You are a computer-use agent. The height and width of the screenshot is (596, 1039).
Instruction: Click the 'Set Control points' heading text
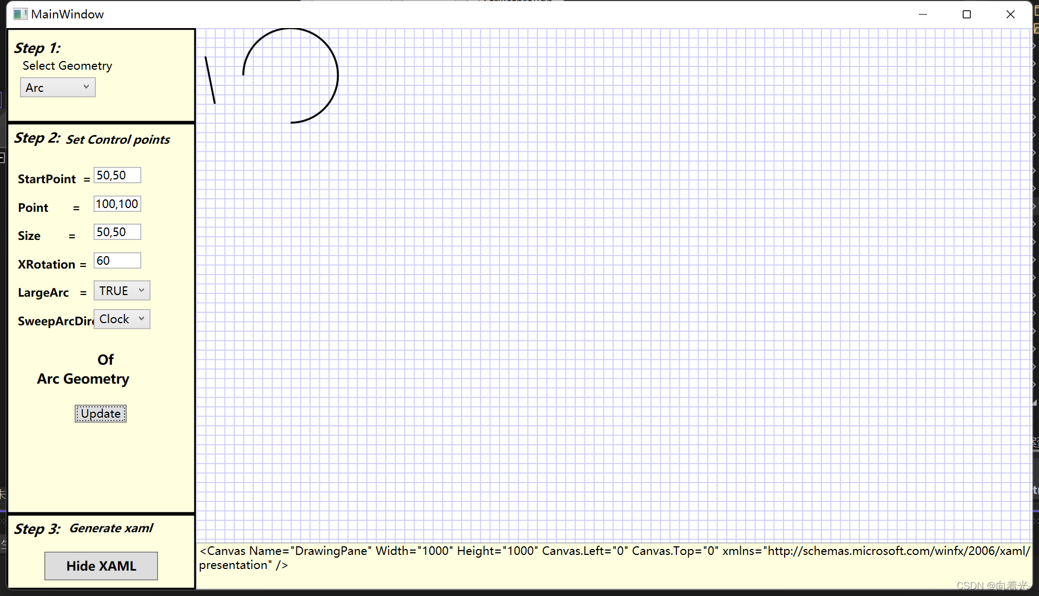118,139
